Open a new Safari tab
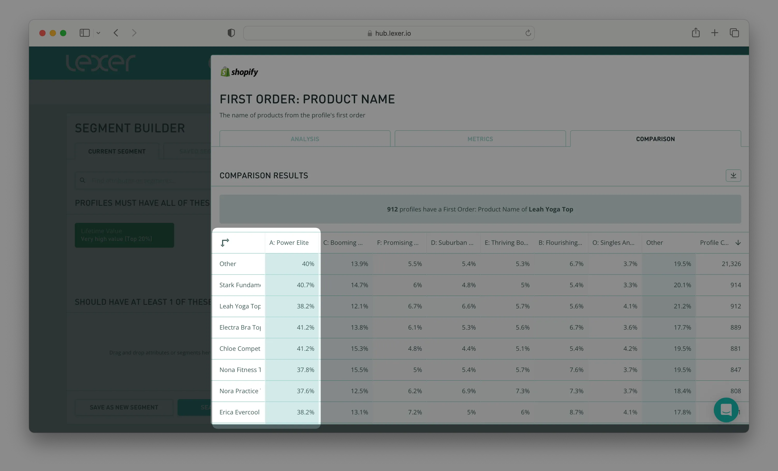Screen dimensions: 778x471 click(715, 33)
